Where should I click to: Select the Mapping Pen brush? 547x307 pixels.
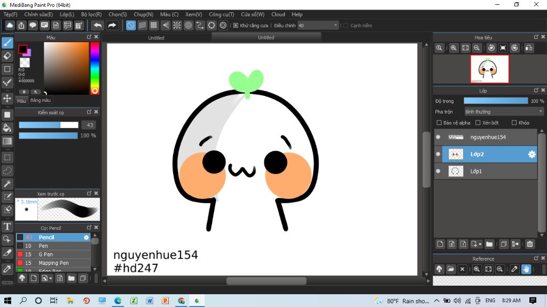[x=53, y=263]
